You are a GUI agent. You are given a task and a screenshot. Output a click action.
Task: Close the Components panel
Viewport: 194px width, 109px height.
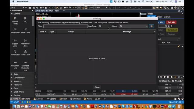point(32,11)
